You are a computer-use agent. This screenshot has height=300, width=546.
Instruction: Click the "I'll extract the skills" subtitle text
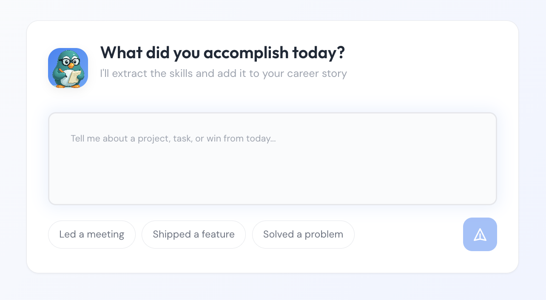pos(223,74)
